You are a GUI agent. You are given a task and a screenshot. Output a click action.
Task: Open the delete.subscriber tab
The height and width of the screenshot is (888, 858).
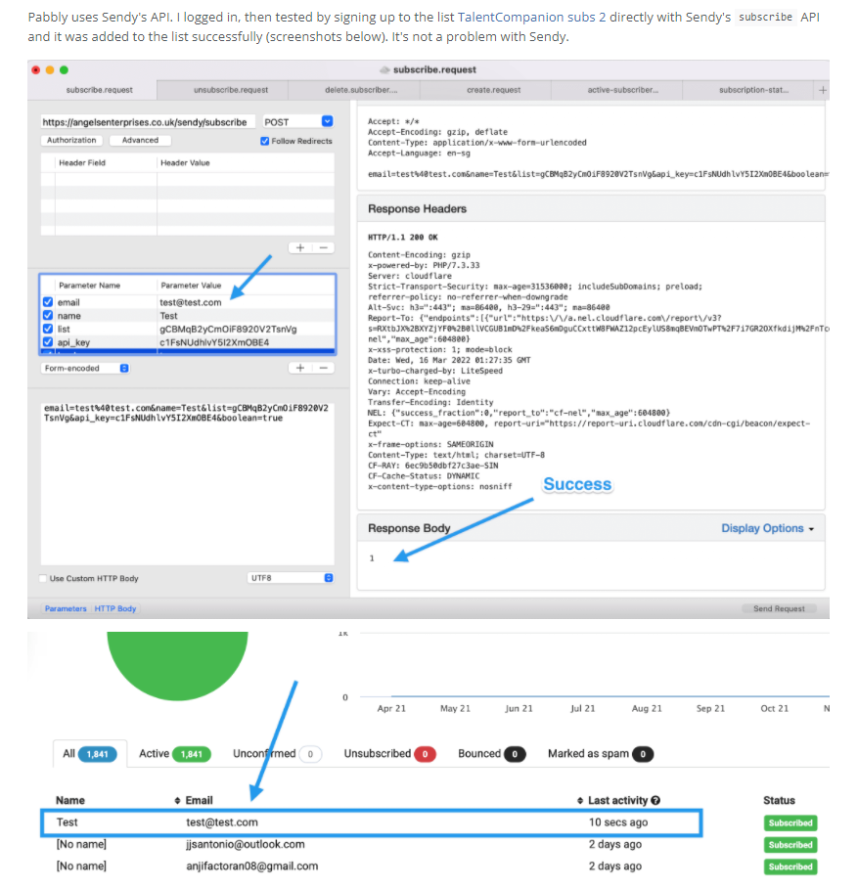point(361,90)
